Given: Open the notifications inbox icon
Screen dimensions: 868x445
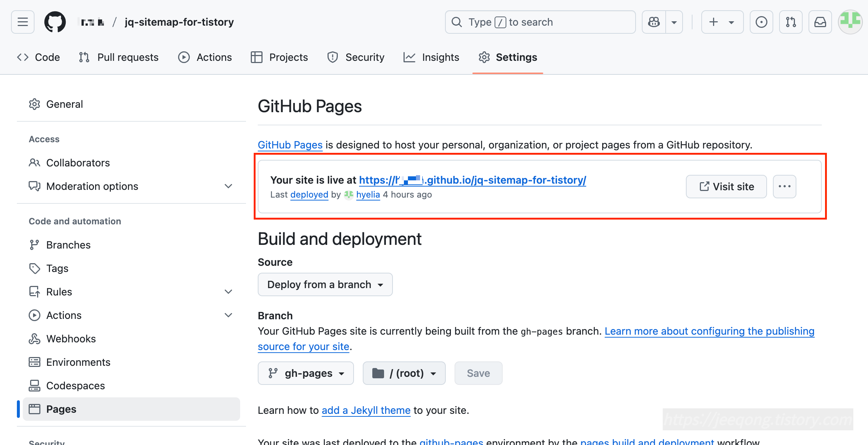Looking at the screenshot, I should (x=820, y=22).
